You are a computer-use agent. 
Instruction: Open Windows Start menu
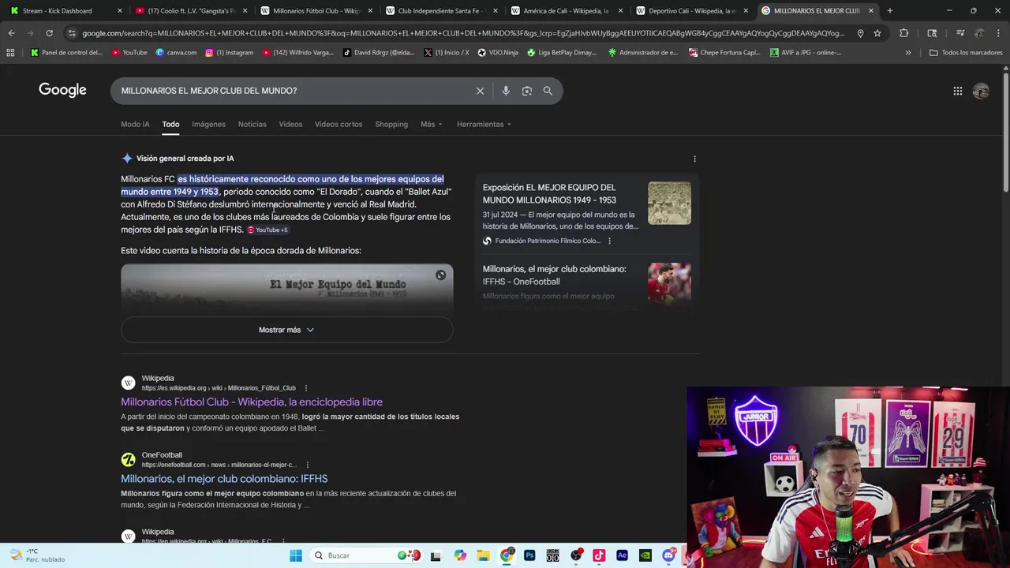296,555
